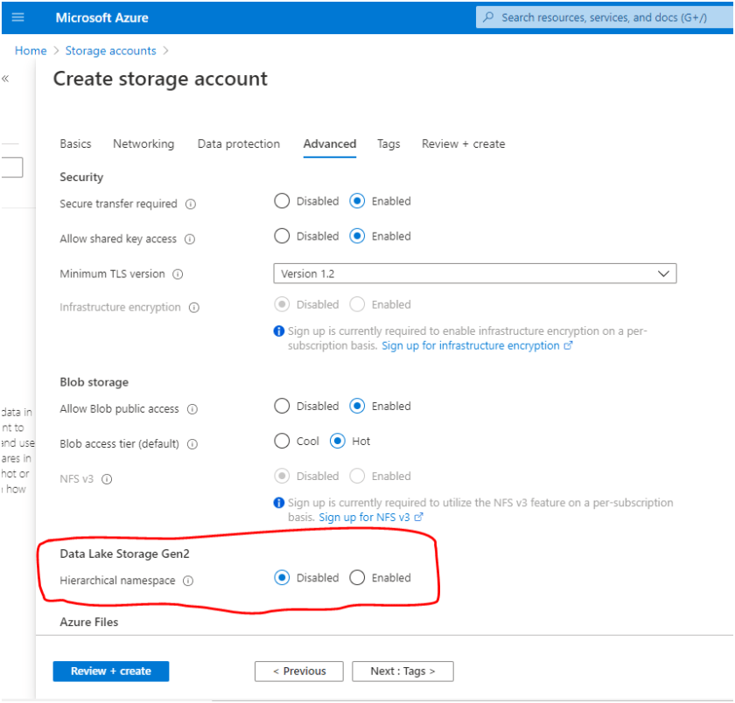Screen dimensions: 735x703
Task: Set Secure transfer required to Enabled
Action: pos(357,201)
